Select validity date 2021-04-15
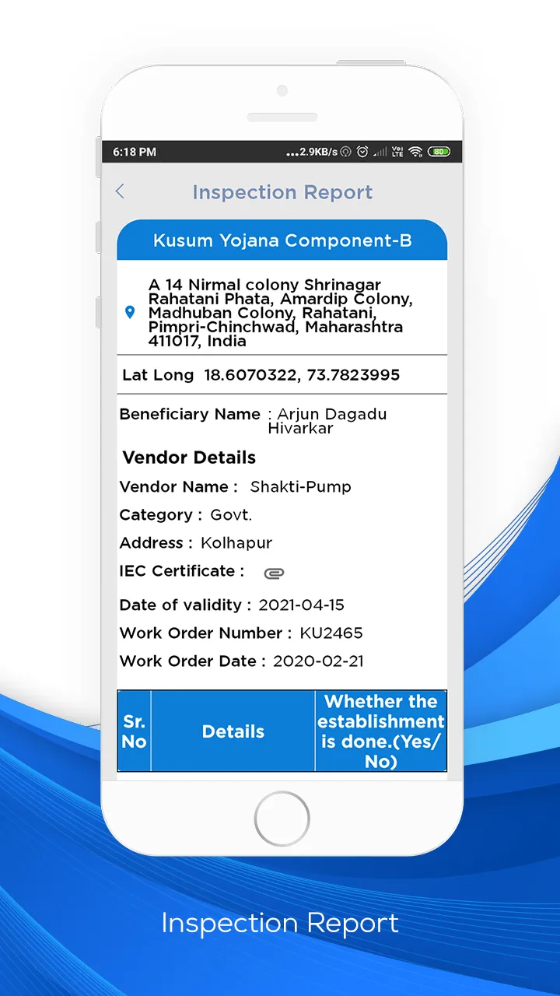Image resolution: width=560 pixels, height=996 pixels. pyautogui.click(x=302, y=605)
